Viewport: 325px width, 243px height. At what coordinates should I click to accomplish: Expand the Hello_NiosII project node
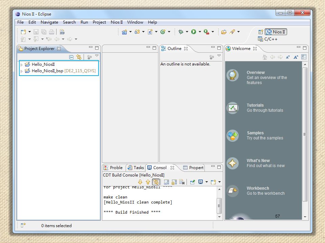21,65
